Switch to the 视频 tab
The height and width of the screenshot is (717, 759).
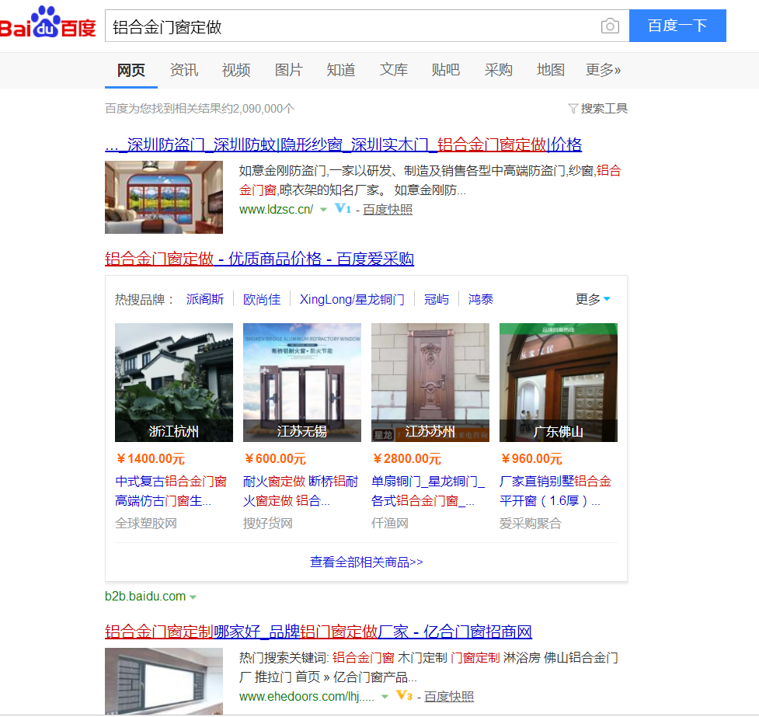pos(236,70)
